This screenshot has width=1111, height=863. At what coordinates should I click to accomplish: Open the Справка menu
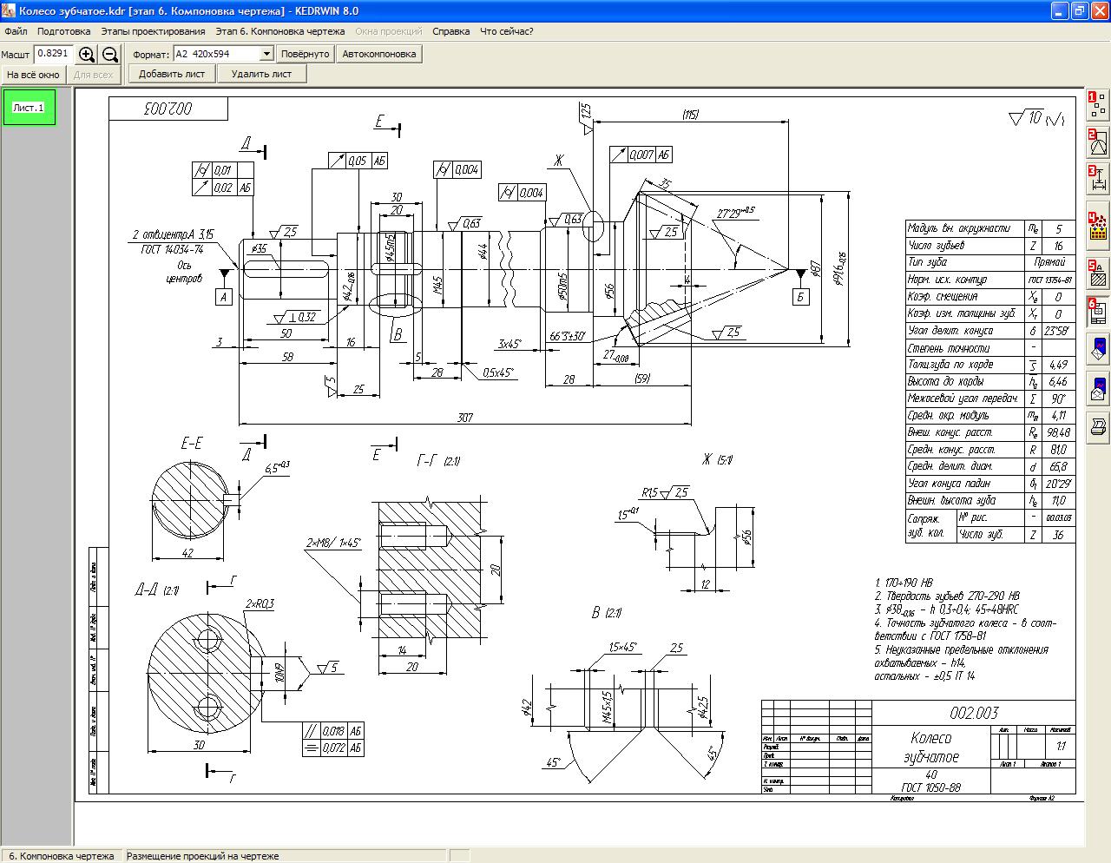450,31
